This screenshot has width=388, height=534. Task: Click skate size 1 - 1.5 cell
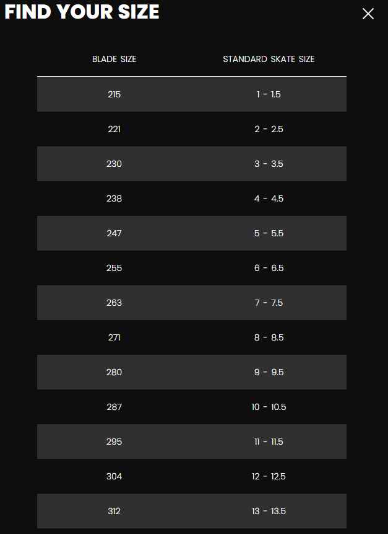pyautogui.click(x=269, y=94)
